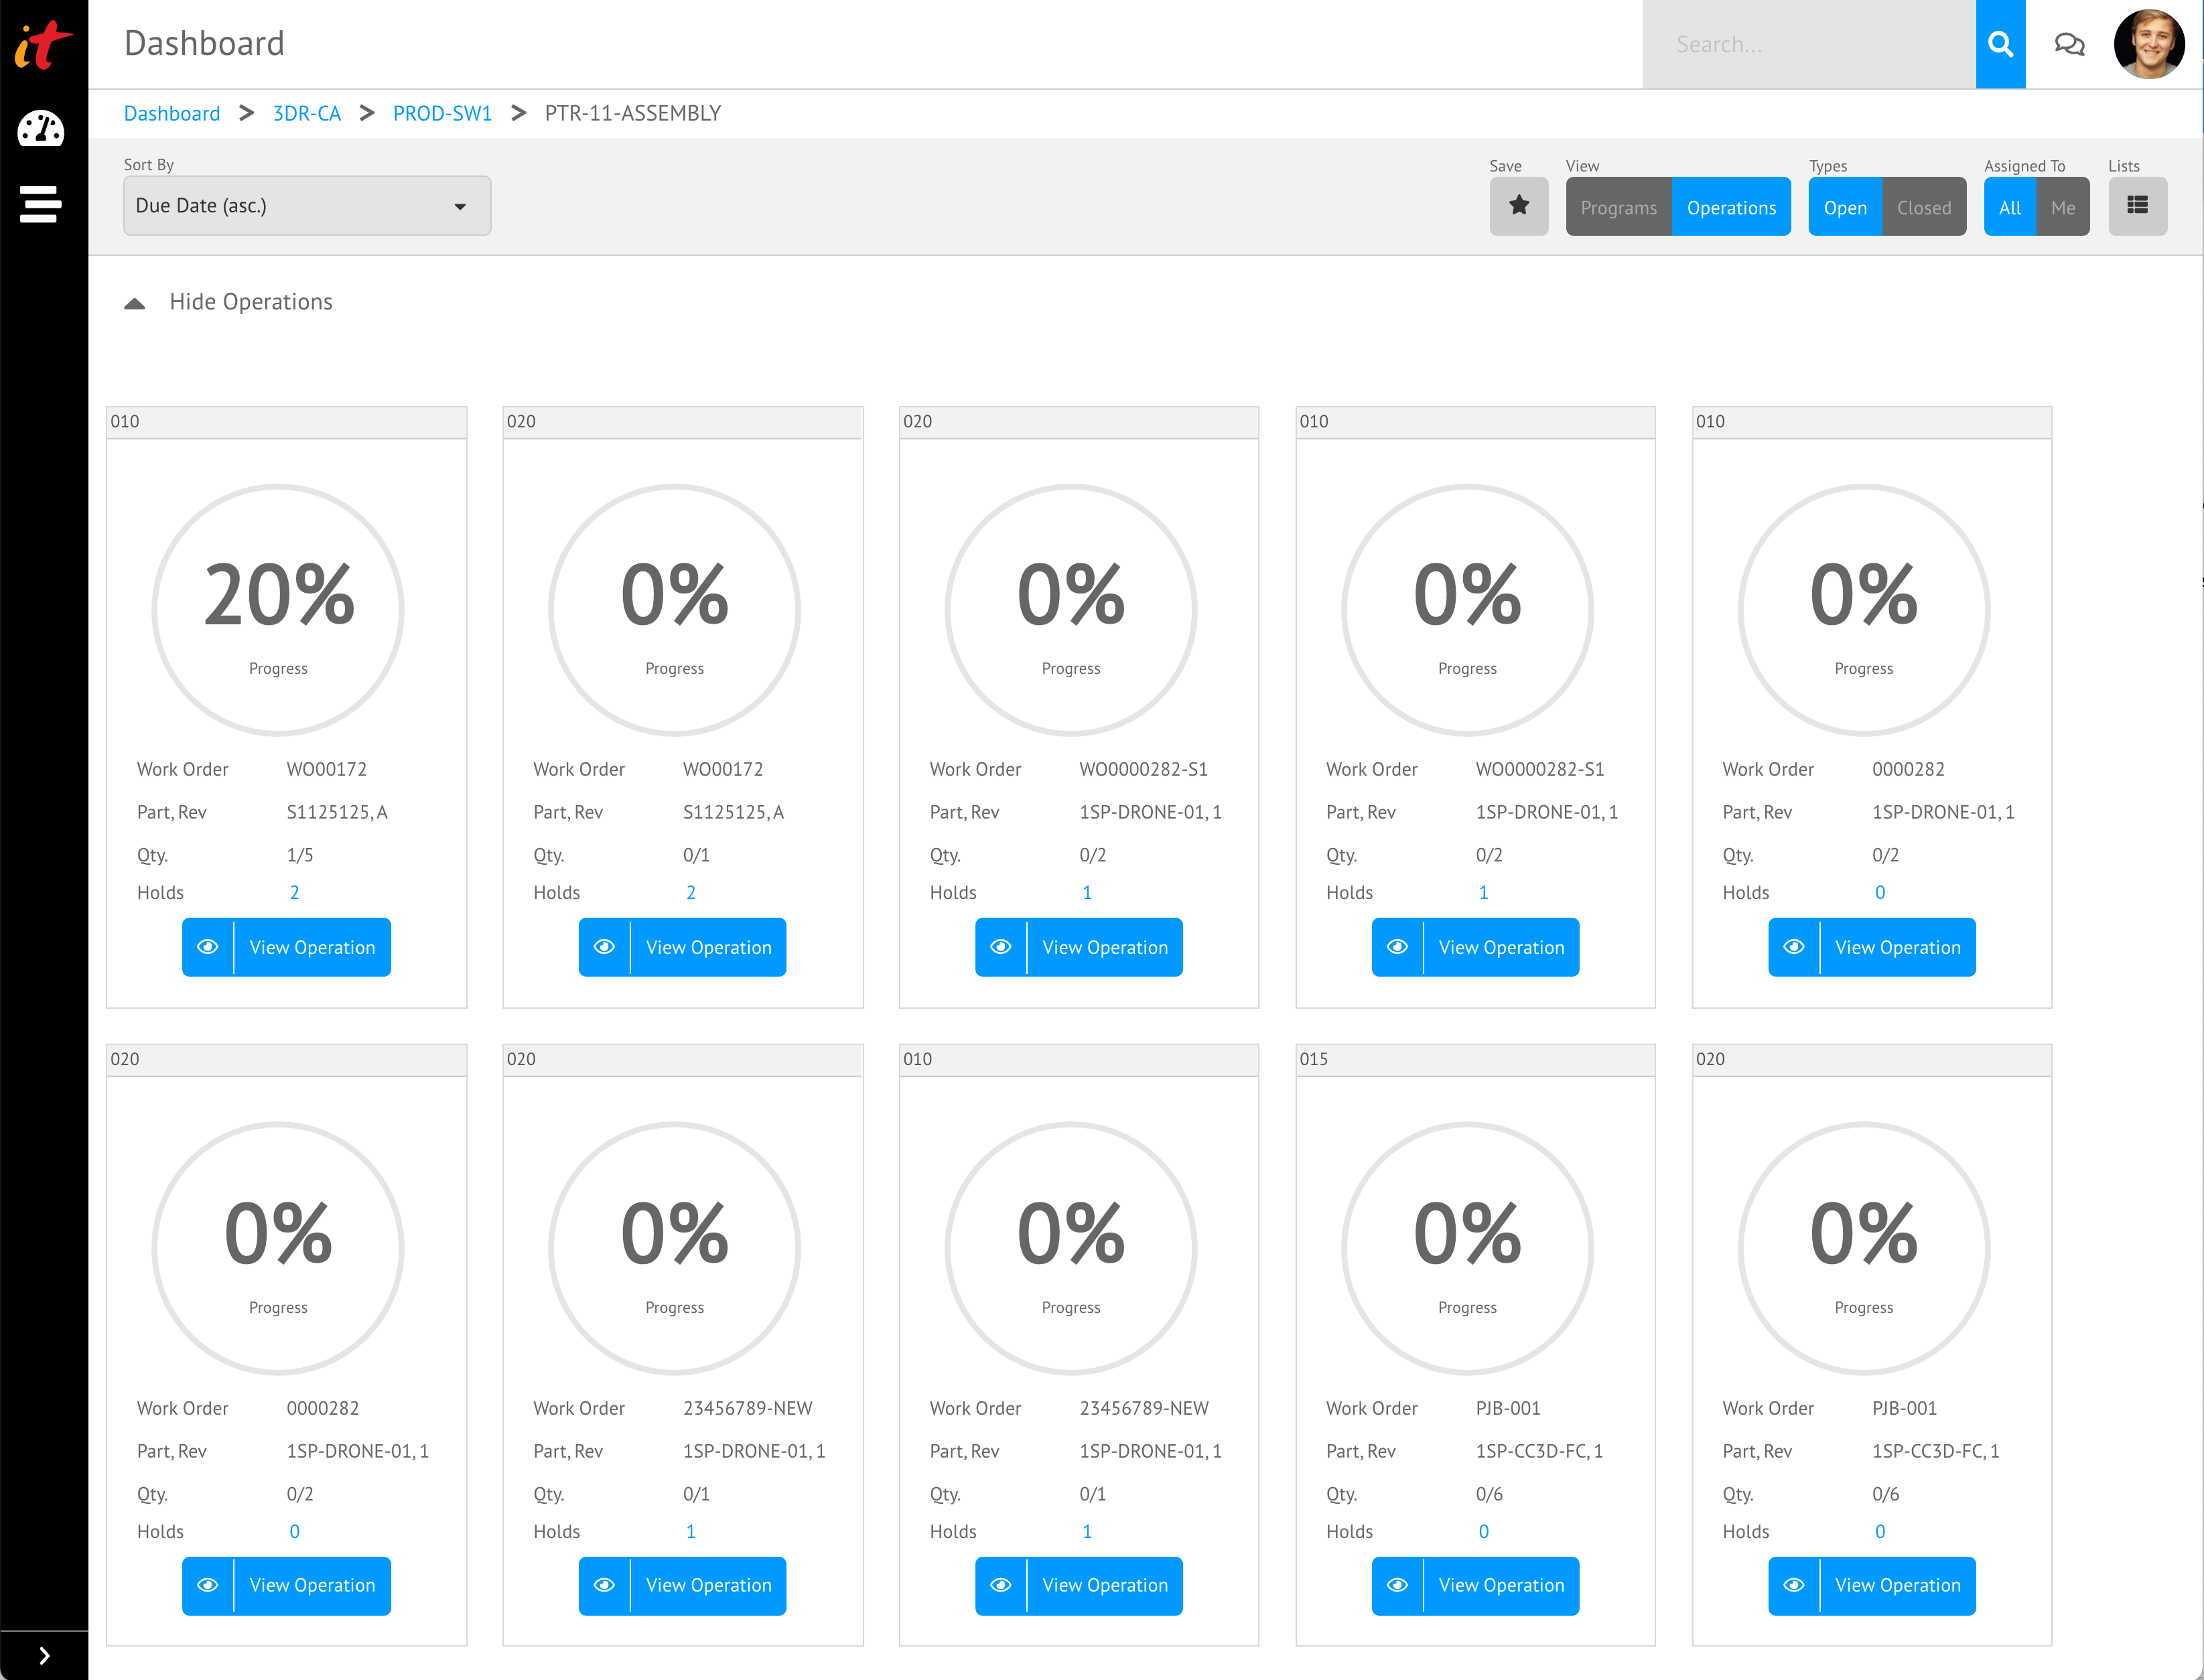View Operation for WO0000282-S1 operation 010
This screenshot has width=2204, height=1680.
[x=1475, y=947]
